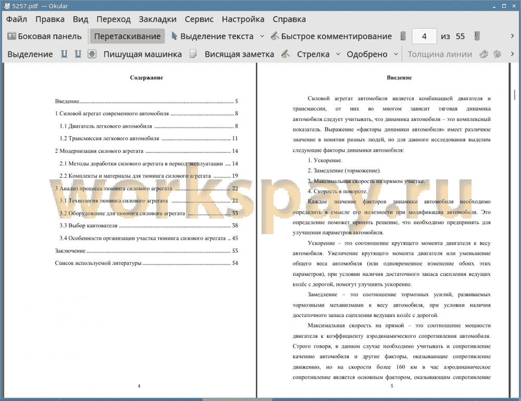
Task: Click contents entry 'Введение'
Action: pos(146,101)
